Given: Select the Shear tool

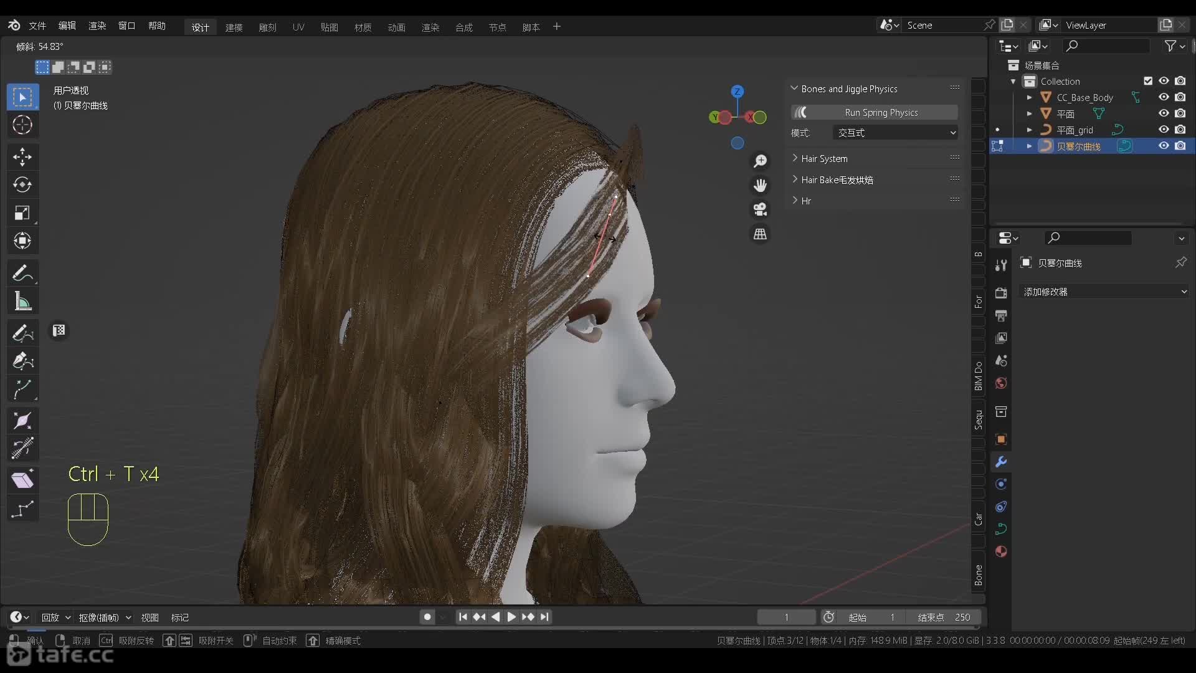Looking at the screenshot, I should [x=22, y=480].
